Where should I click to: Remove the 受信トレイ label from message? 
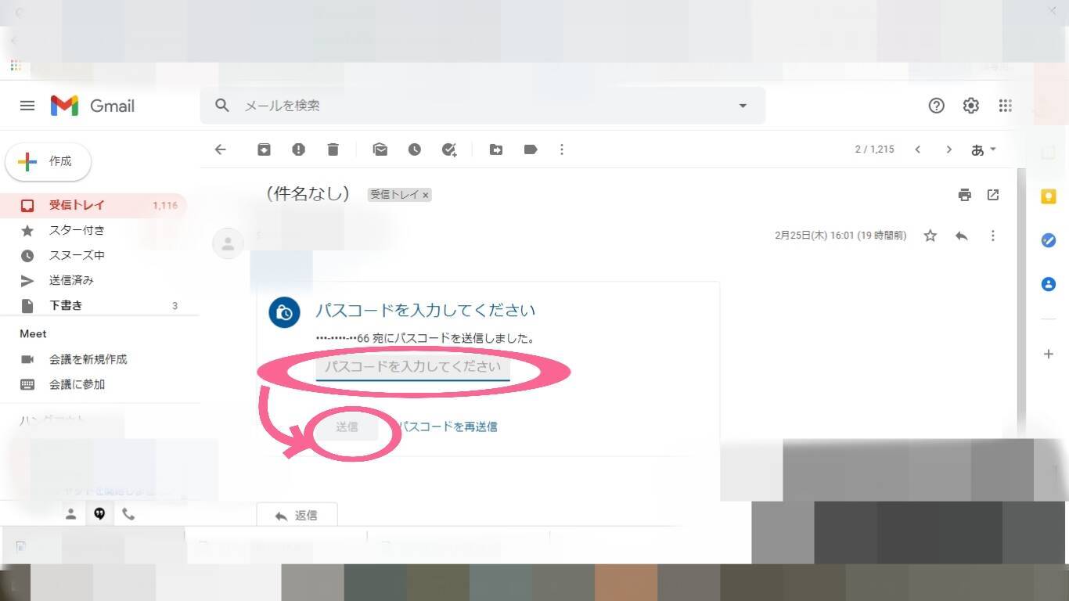click(426, 195)
